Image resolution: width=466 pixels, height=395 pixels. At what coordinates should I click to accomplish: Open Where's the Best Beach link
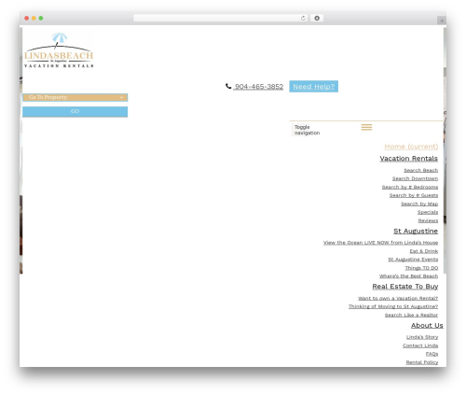408,276
